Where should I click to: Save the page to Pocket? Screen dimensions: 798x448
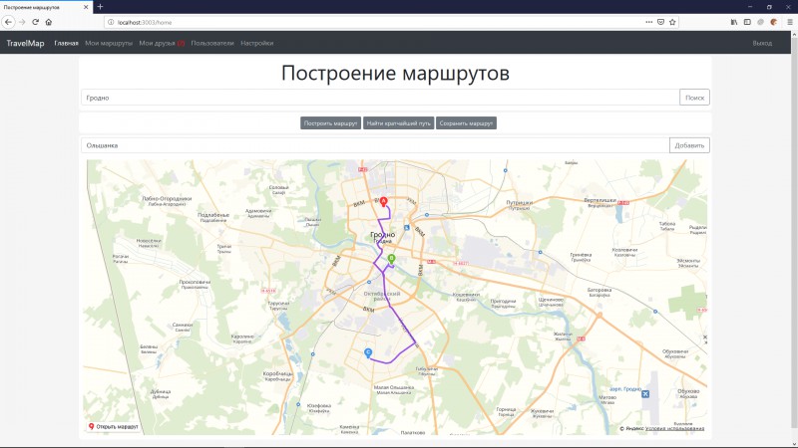[660, 22]
